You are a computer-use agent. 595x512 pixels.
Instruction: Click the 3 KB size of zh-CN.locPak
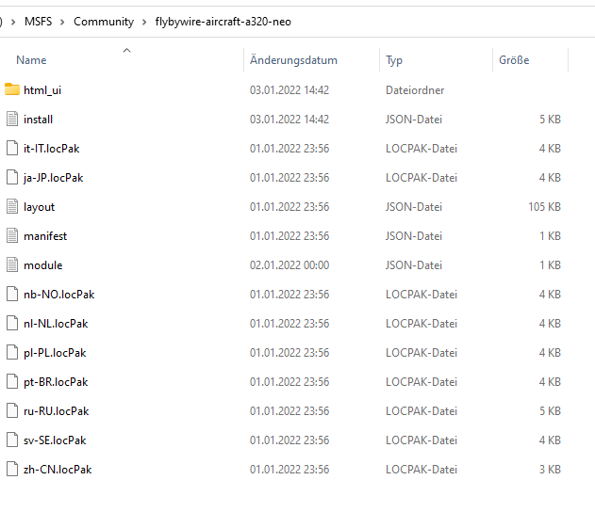[551, 470]
